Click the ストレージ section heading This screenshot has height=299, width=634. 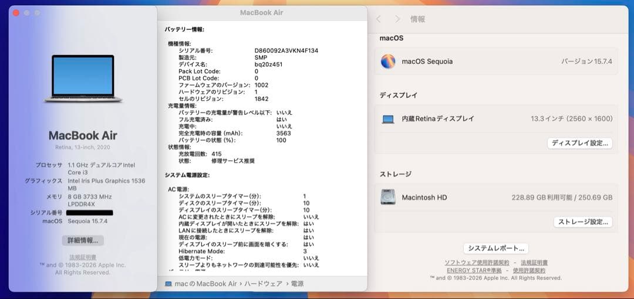pos(396,174)
